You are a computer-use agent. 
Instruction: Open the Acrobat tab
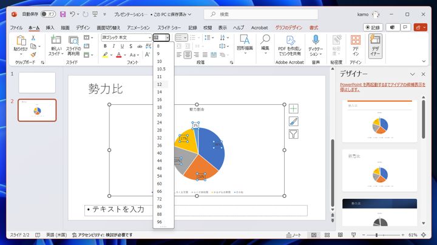pyautogui.click(x=260, y=27)
